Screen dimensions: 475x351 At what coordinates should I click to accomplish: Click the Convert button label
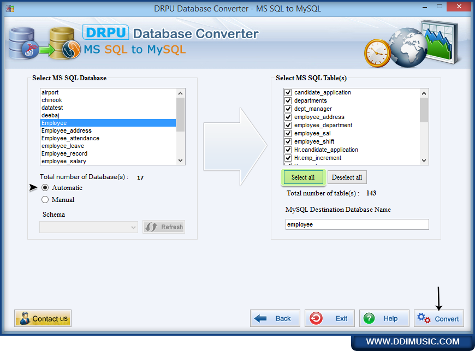(447, 319)
